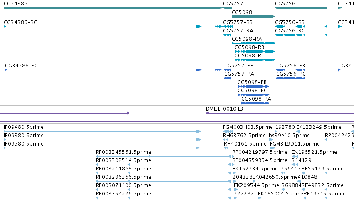Select the 356415 feature label
The image size is (354, 200).
tap(290, 169)
